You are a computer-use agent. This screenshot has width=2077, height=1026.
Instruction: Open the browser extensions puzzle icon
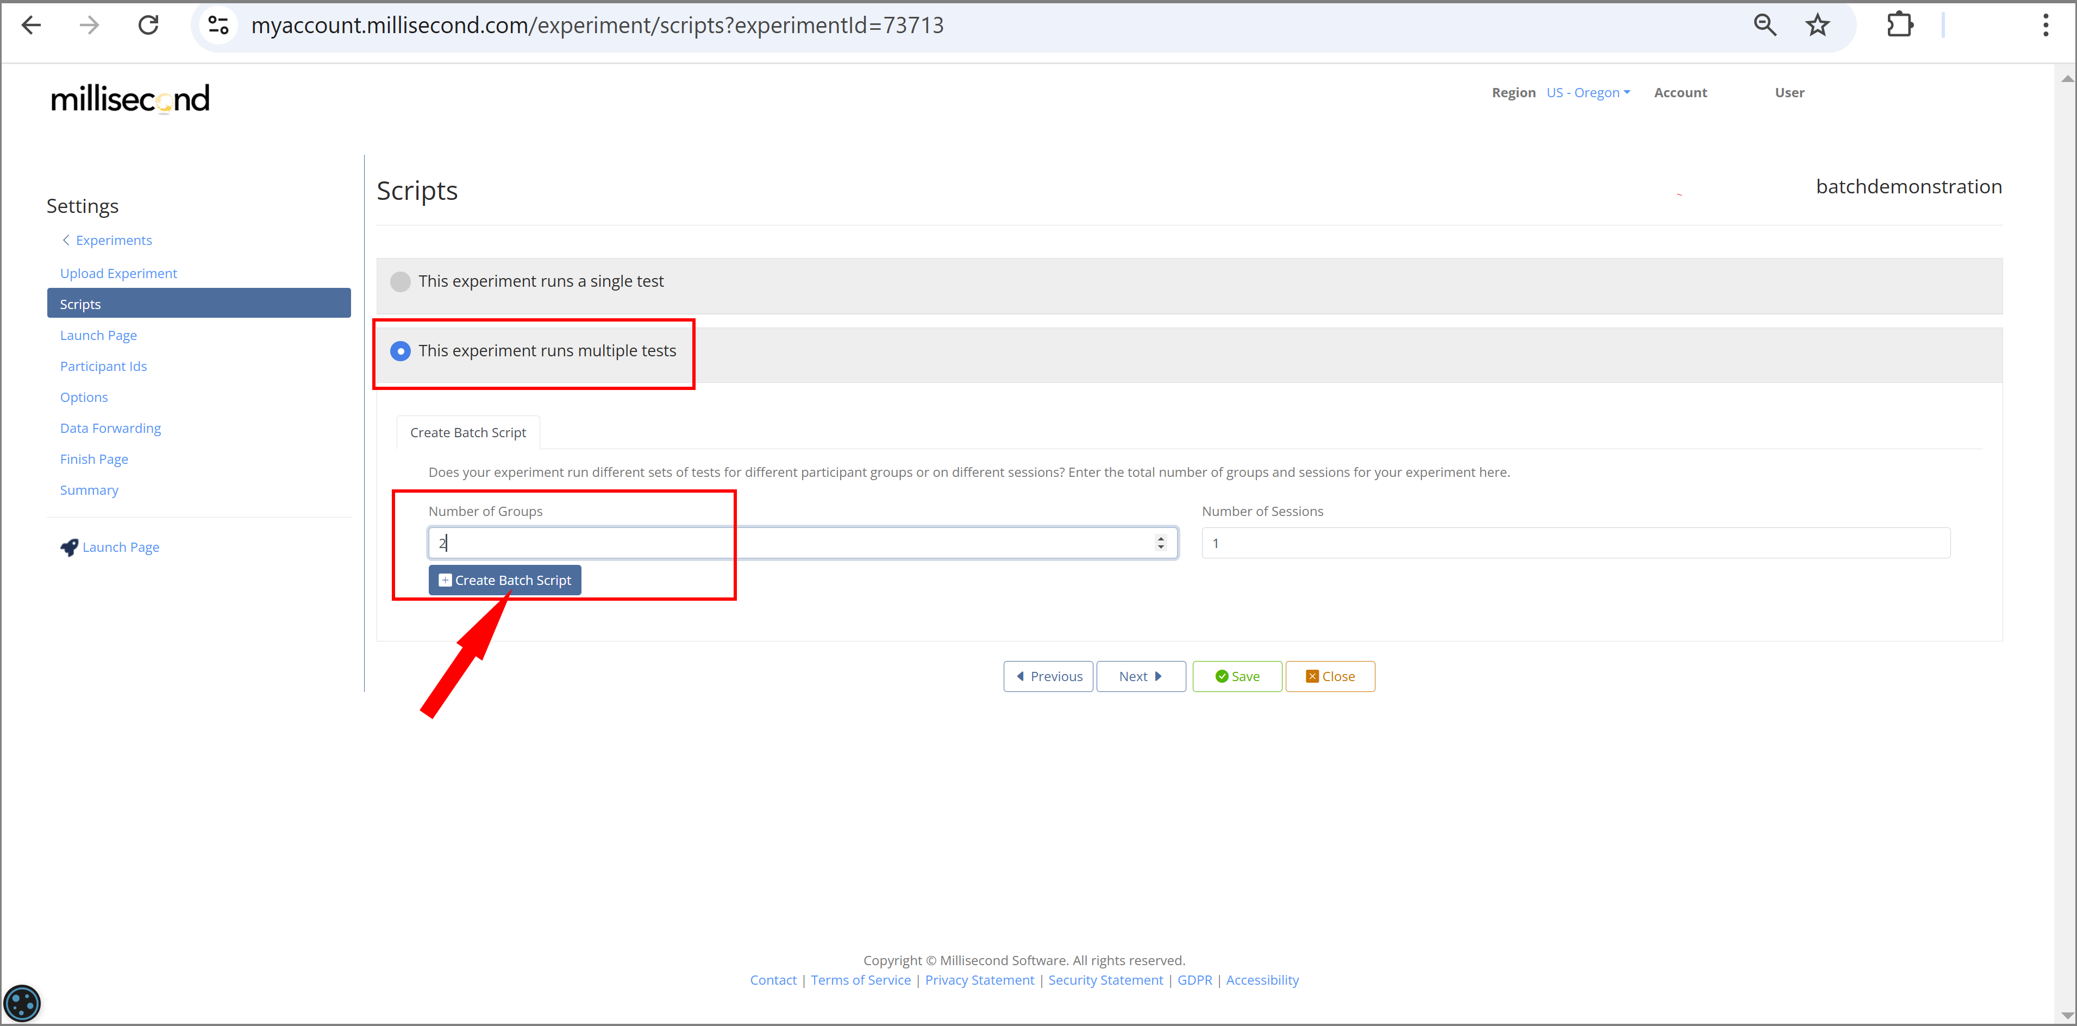click(x=1900, y=25)
